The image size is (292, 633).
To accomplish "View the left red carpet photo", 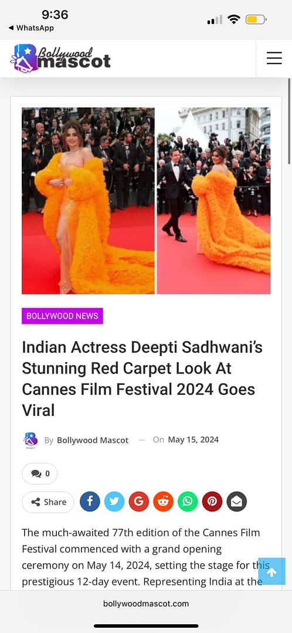I will click(89, 201).
